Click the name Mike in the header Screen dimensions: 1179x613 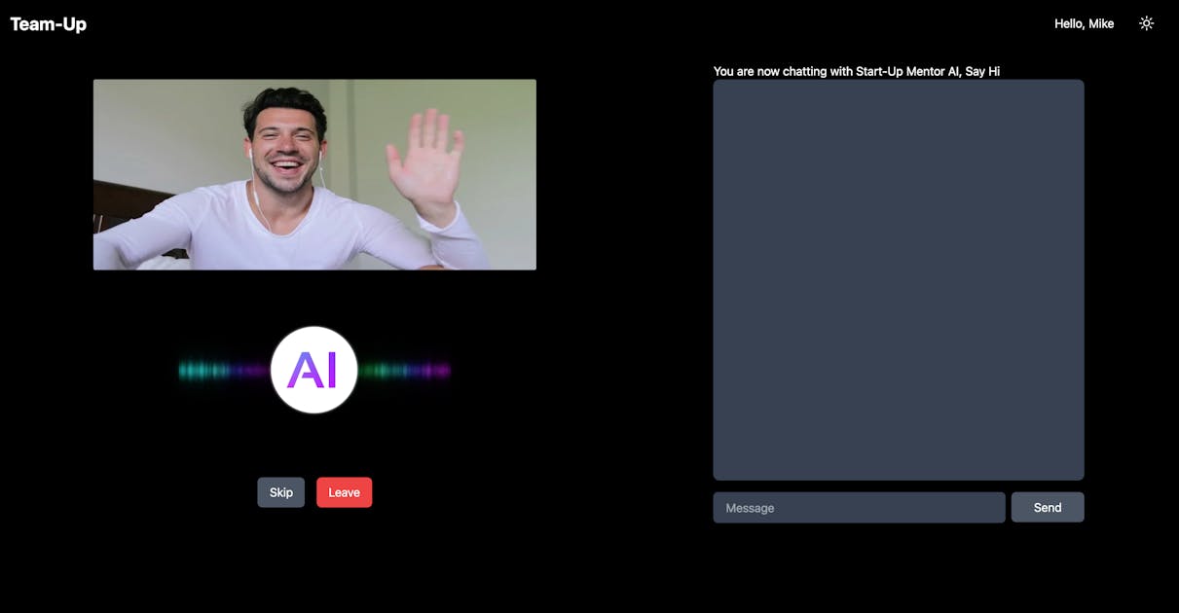coord(1101,23)
